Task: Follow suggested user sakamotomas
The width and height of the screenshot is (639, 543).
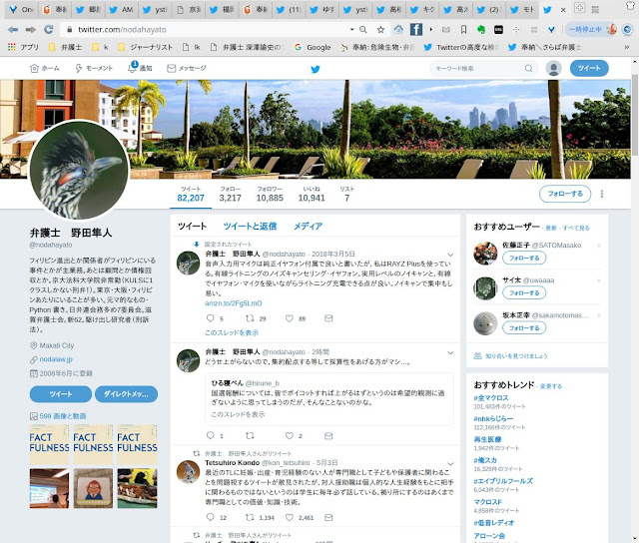Action: coord(524,328)
